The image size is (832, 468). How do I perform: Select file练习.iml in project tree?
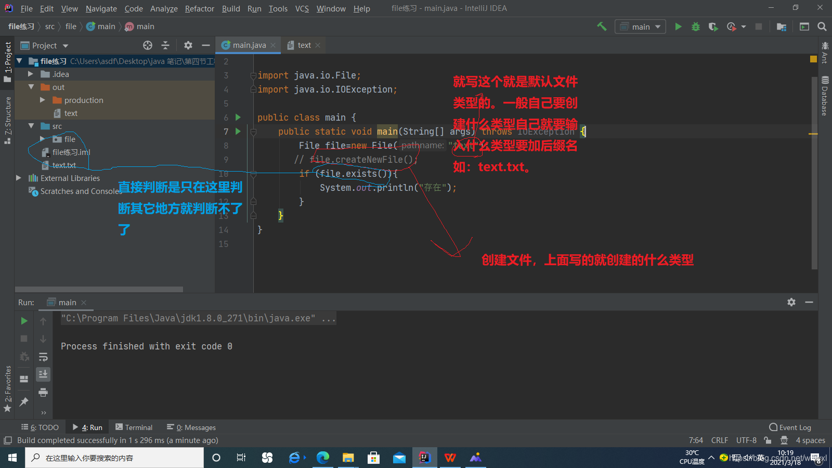click(x=71, y=152)
